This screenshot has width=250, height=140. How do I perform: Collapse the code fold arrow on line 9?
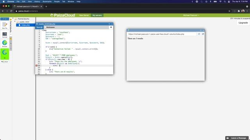coord(41,47)
